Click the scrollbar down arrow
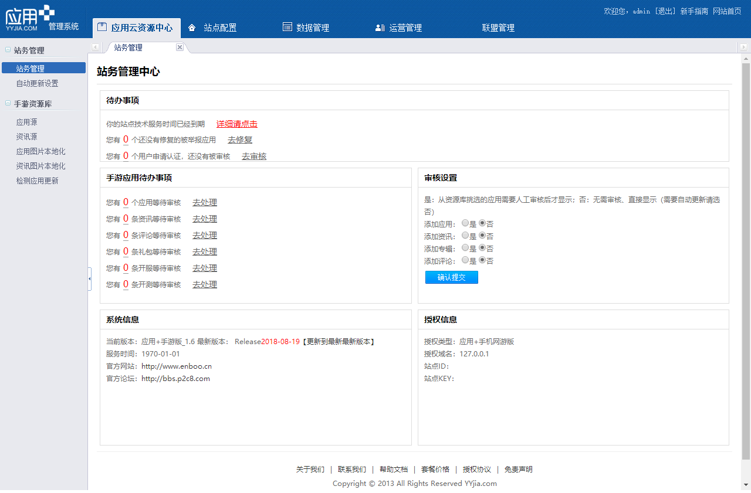751x493 pixels. pos(746,485)
